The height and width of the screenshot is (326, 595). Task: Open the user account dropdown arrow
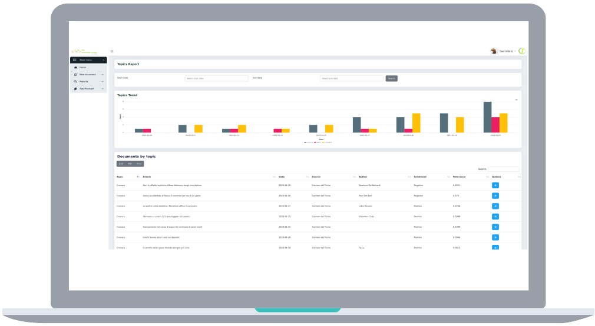515,51
